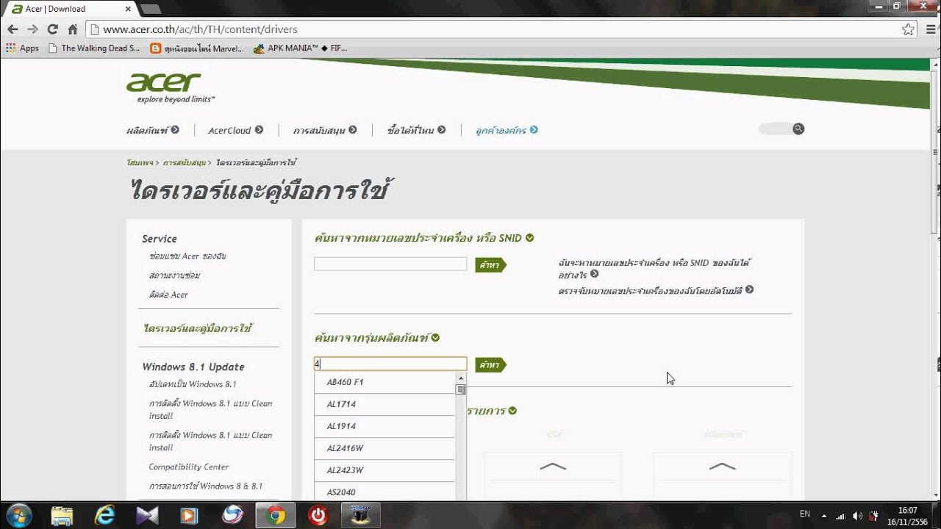Click the suggestion list scrollbar thumb
941x529 pixels.
click(x=461, y=389)
